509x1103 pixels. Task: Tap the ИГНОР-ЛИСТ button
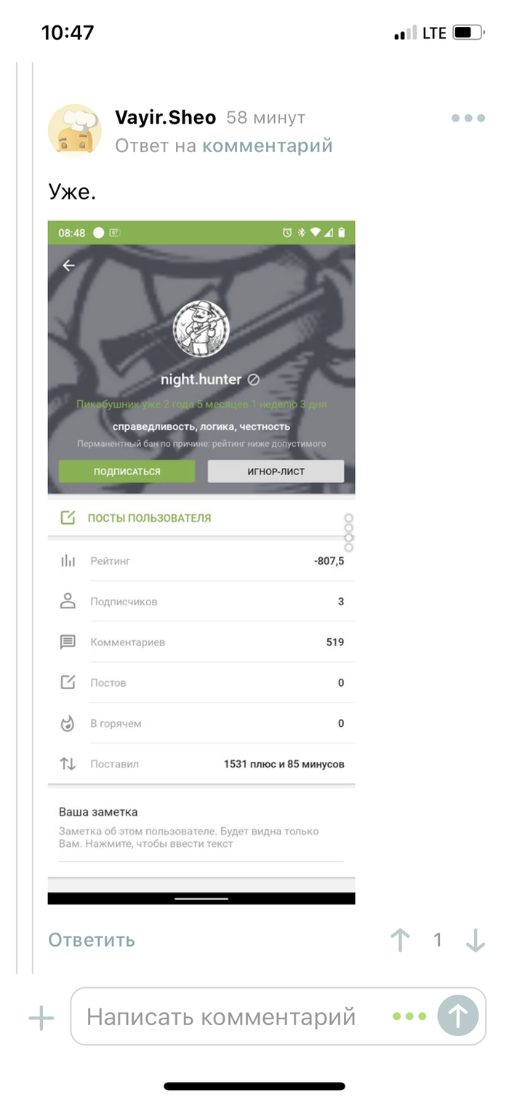point(276,471)
